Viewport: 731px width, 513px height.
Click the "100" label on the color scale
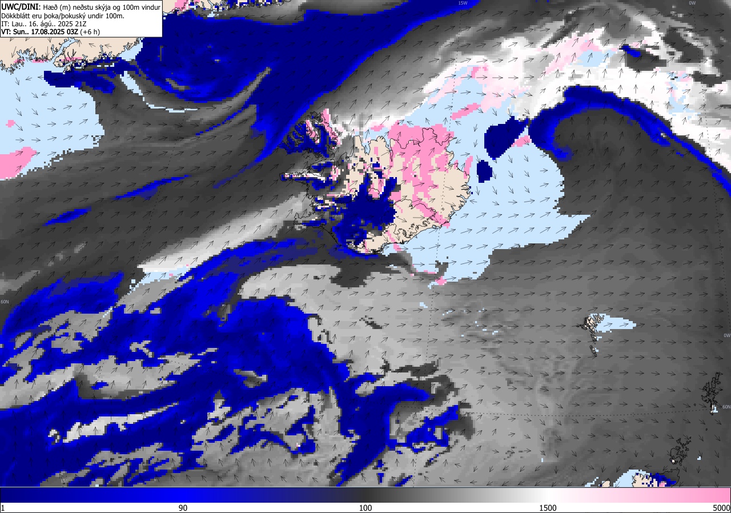(x=365, y=508)
